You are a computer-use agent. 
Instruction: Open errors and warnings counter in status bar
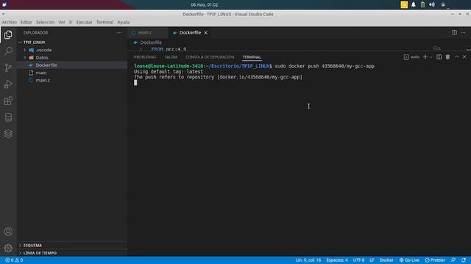[x=14, y=260]
